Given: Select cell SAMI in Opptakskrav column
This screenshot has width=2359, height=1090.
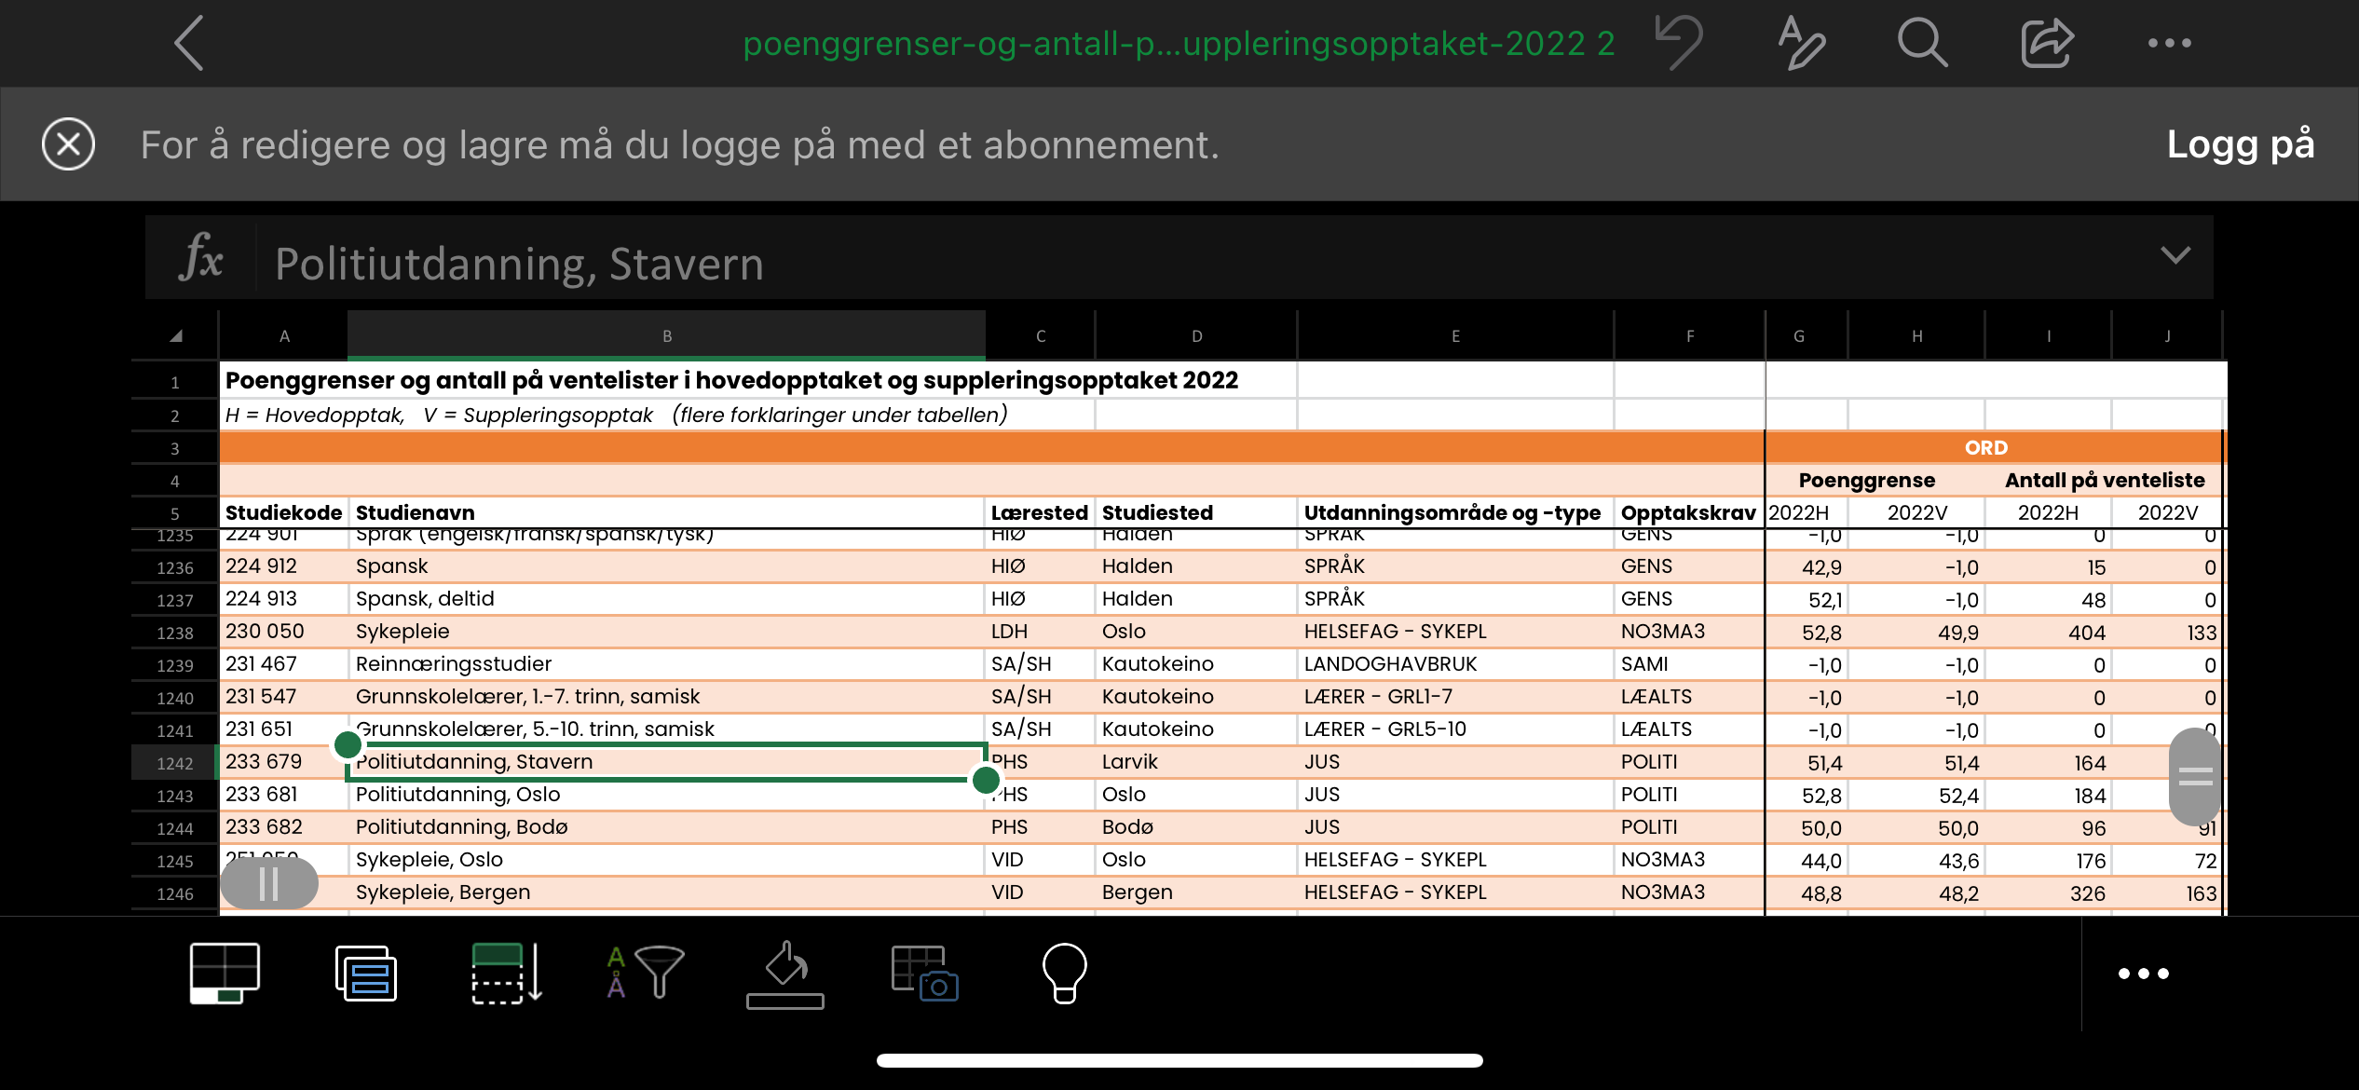Looking at the screenshot, I should (1689, 664).
